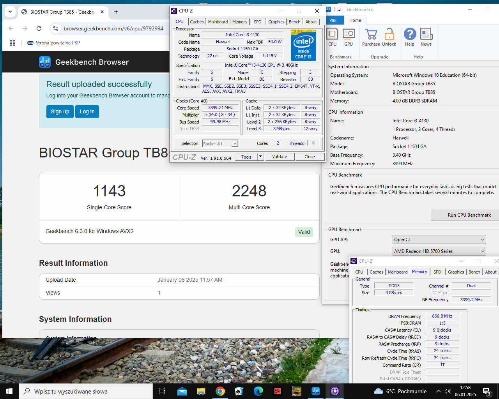The height and width of the screenshot is (399, 499).
Task: Click the 2248 multi-core score
Action: click(x=249, y=191)
